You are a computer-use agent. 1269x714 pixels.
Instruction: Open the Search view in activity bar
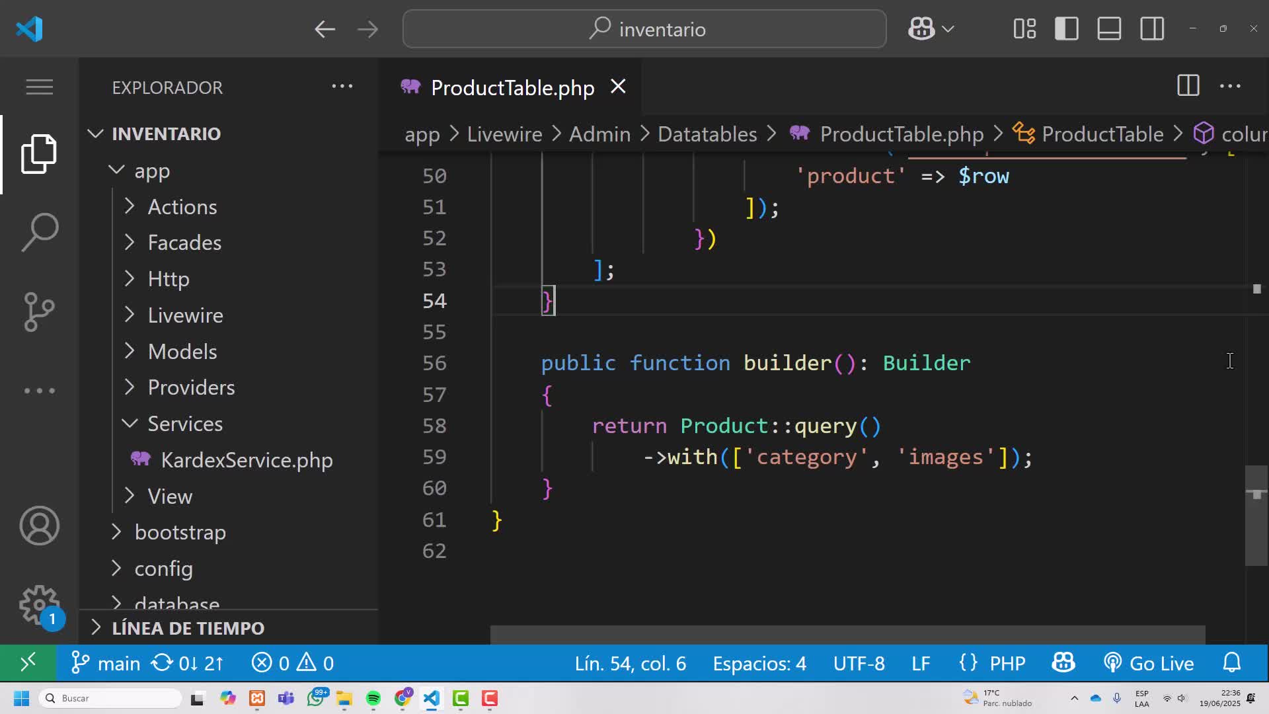click(x=40, y=232)
